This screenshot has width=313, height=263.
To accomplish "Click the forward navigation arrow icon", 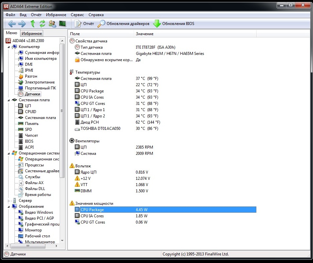I will point(22,24).
